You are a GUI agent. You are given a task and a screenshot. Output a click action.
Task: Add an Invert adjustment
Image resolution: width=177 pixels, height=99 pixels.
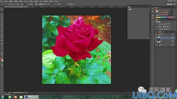(x=160, y=29)
